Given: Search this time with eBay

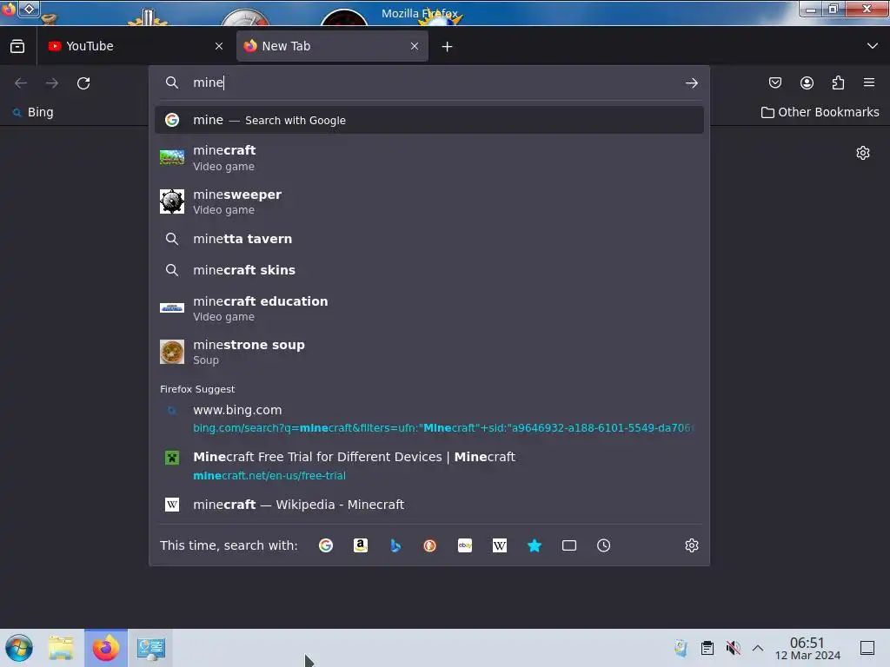Looking at the screenshot, I should 465,545.
